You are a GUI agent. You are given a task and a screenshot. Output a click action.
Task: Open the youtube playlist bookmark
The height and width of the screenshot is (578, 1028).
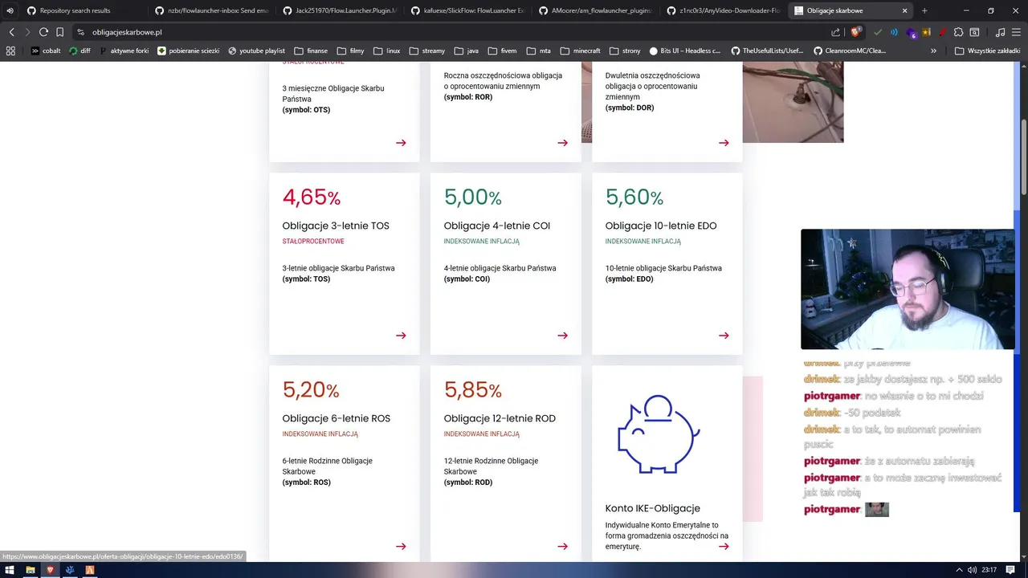coord(256,51)
